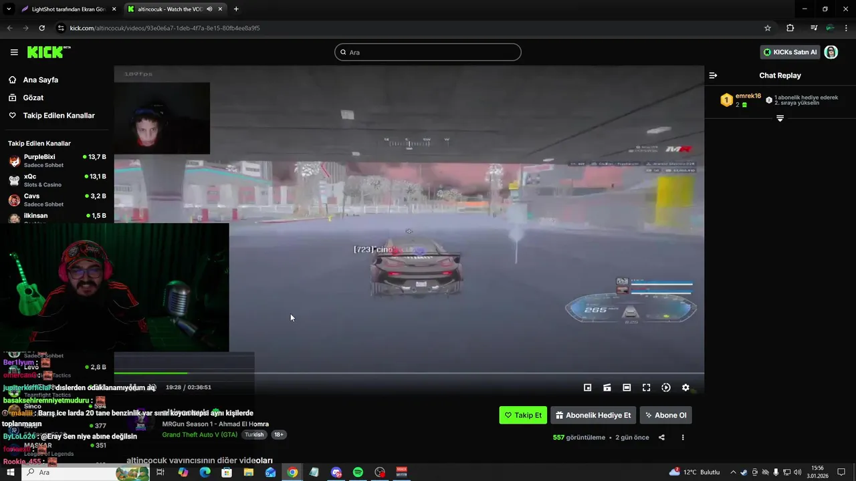
Task: Seek on the video progress bar
Action: click(x=409, y=373)
